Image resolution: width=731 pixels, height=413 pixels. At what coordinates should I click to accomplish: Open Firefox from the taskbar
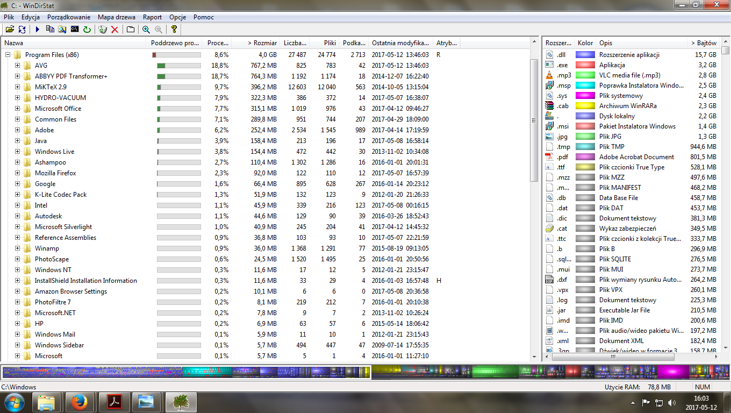pyautogui.click(x=80, y=402)
